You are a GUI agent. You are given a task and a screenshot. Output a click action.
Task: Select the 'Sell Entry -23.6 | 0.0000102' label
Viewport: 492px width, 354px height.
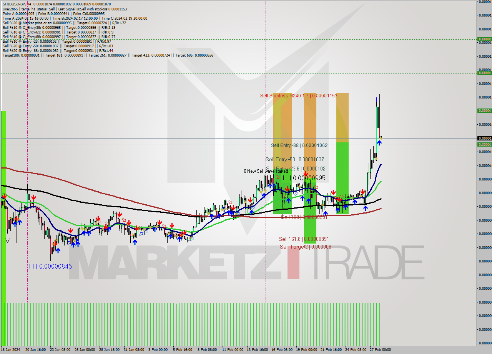(x=296, y=169)
